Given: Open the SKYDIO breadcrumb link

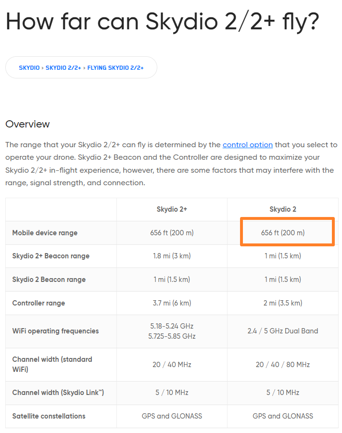Looking at the screenshot, I should tap(29, 68).
